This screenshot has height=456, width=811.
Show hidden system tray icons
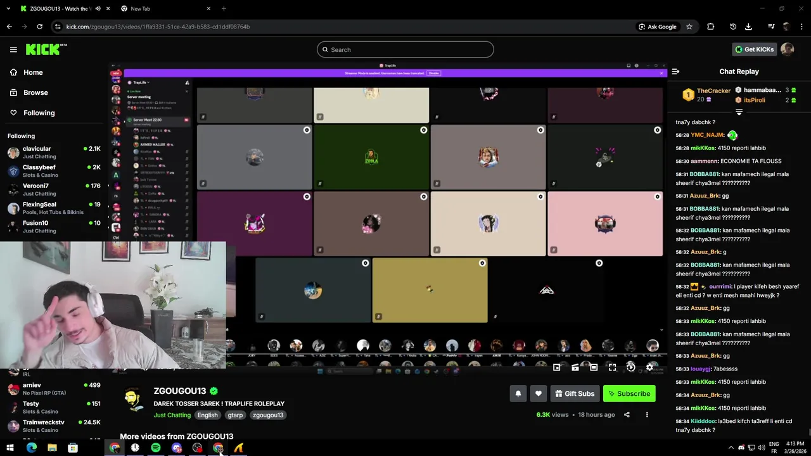point(731,448)
